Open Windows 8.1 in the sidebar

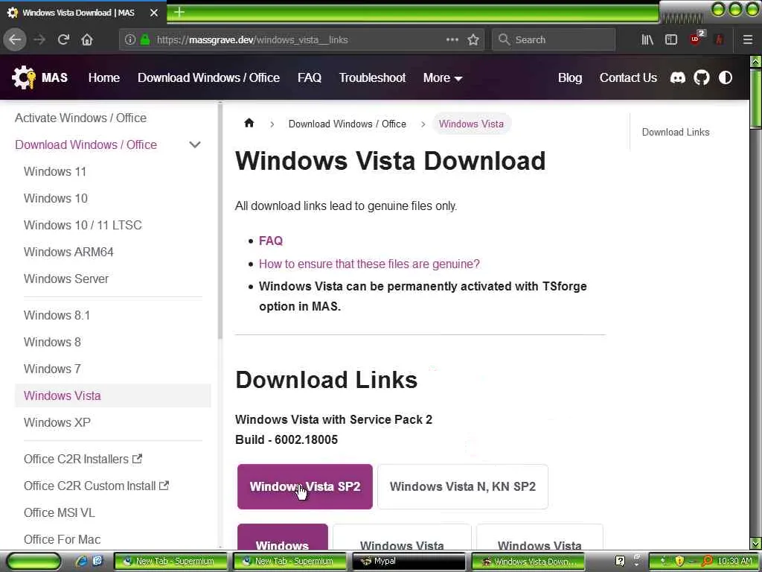pyautogui.click(x=57, y=315)
